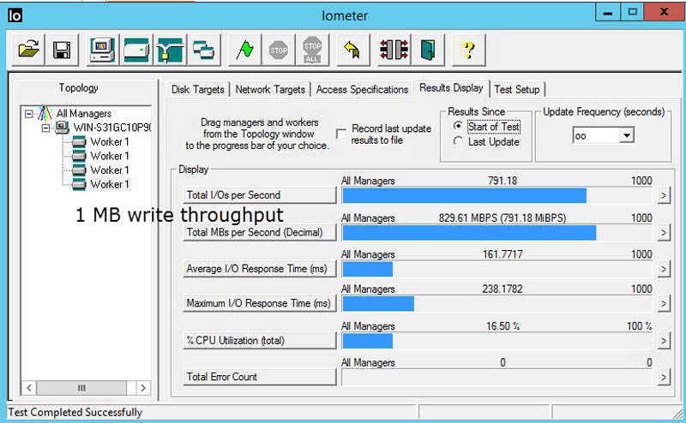
Task: Enable Record last update results to file
Action: (342, 130)
